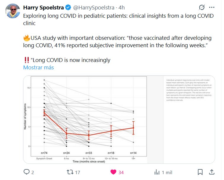
Task: Open the view analytics bar-chart icon
Action: coord(157,172)
